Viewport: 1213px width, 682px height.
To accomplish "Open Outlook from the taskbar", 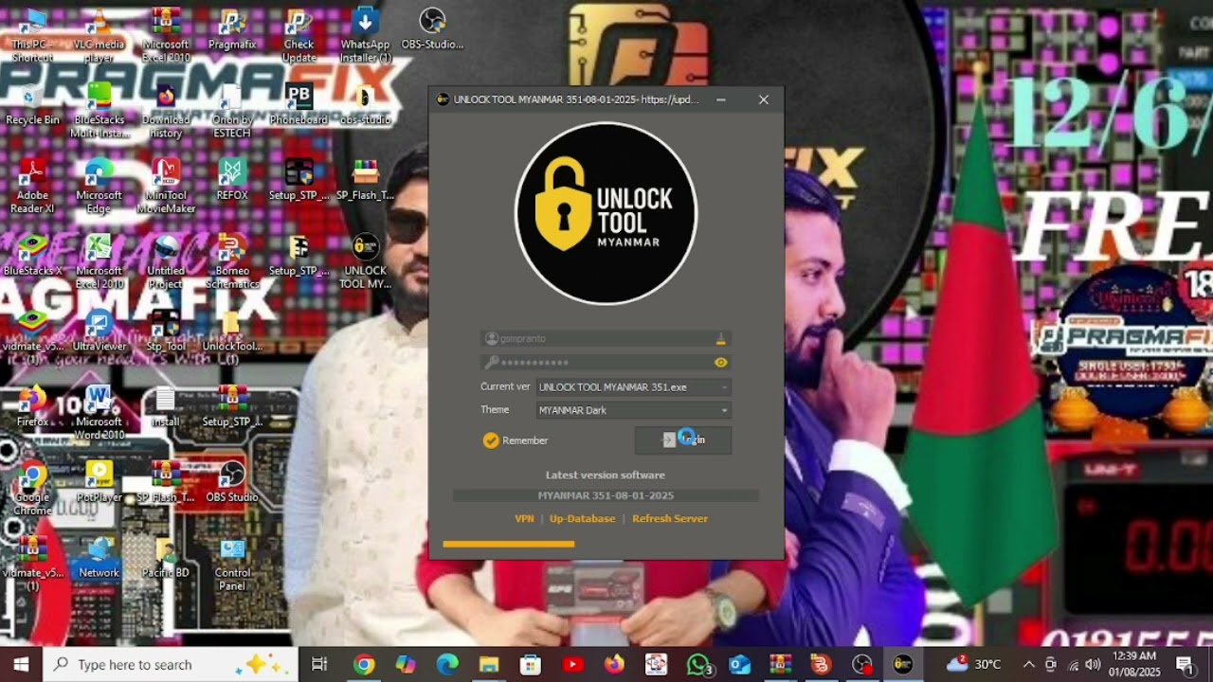I will [739, 664].
